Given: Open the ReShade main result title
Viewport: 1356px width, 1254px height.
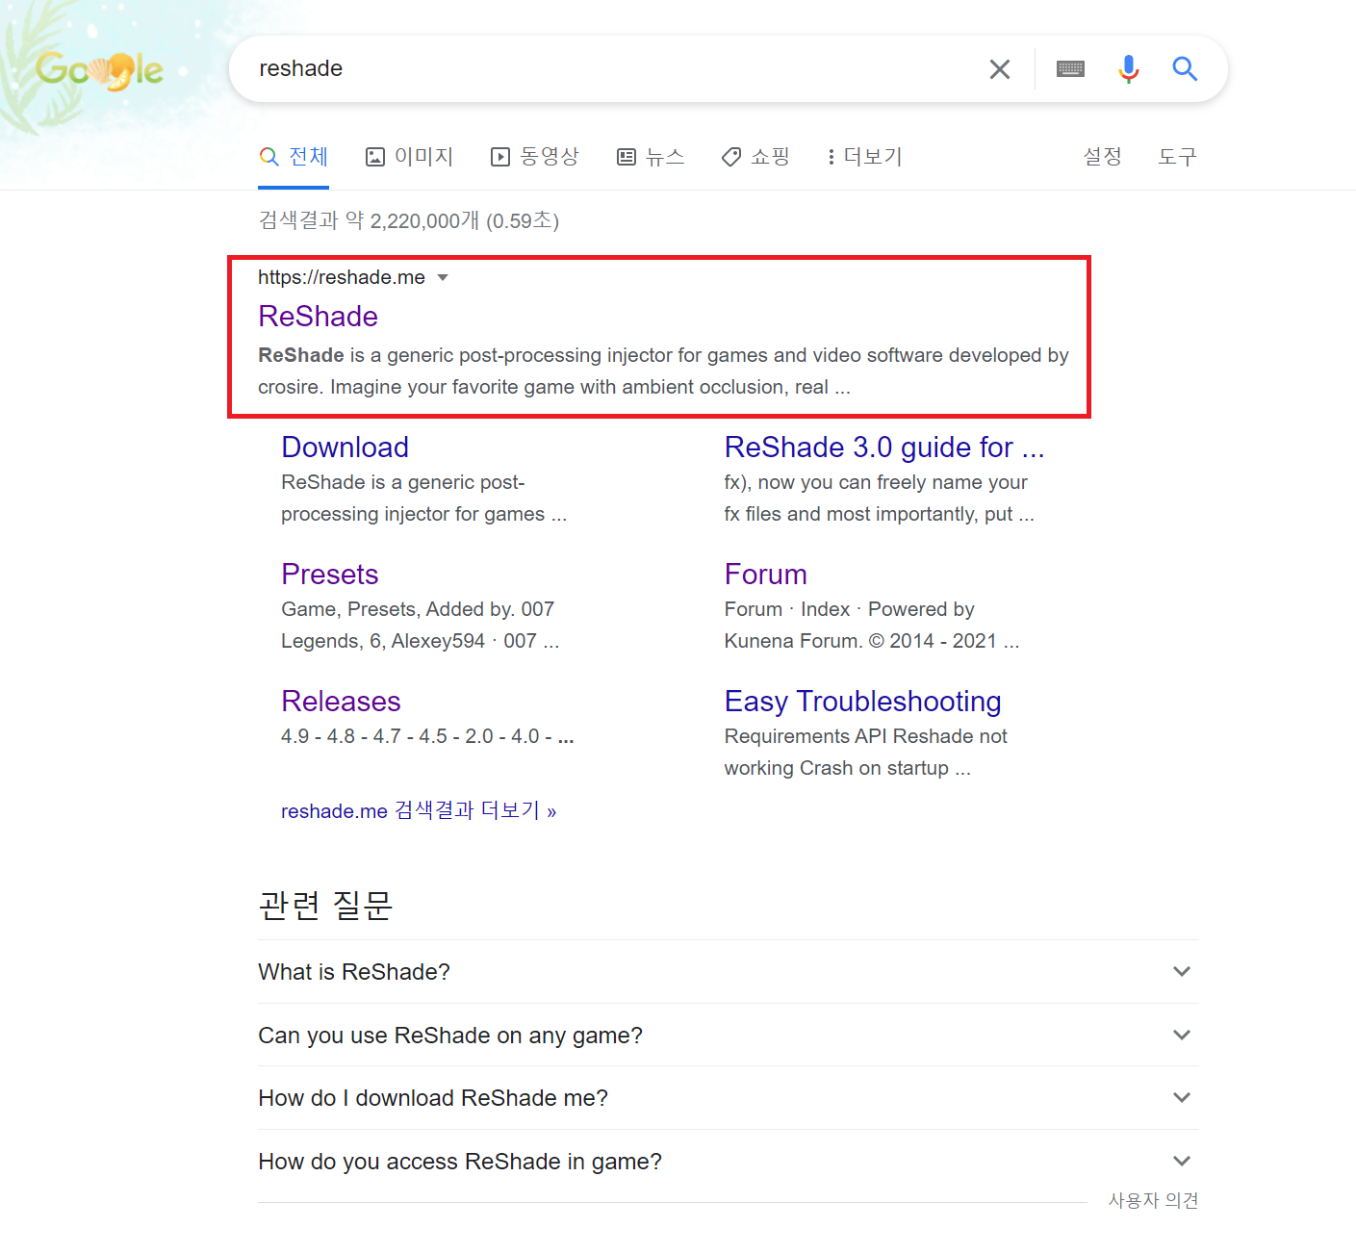Looking at the screenshot, I should click(x=319, y=317).
